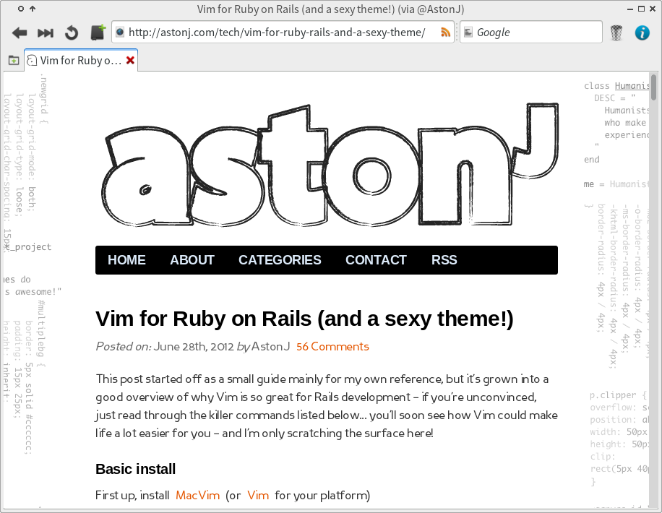Click the vertical scrollbar handle
Screen dimensions: 662x513
pyautogui.click(x=653, y=87)
